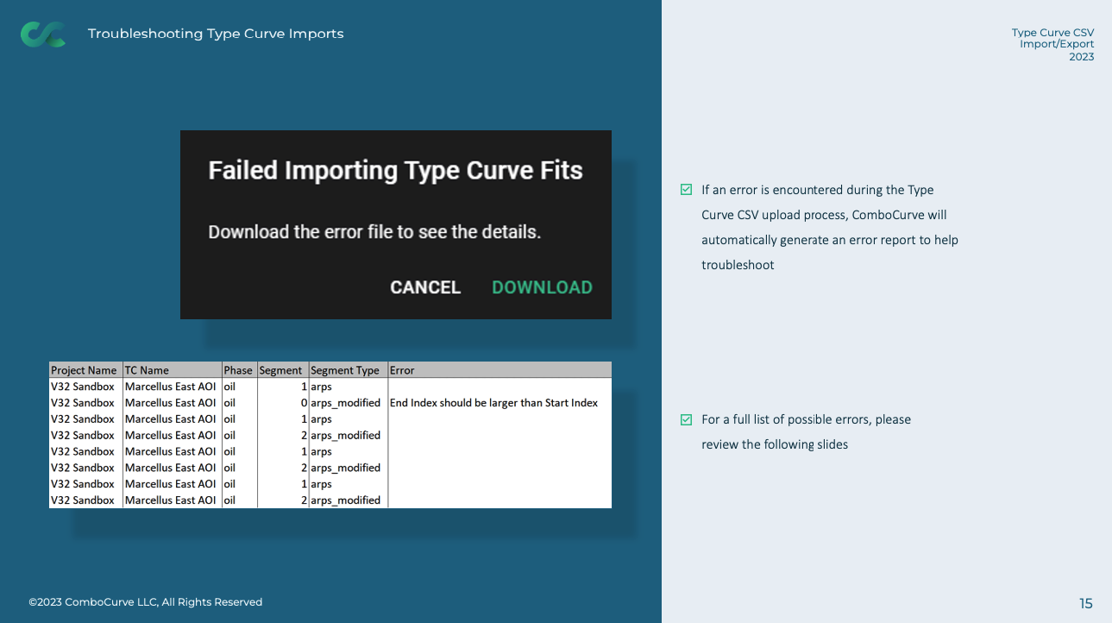Click "arps_modified" in the error row
The width and height of the screenshot is (1112, 623).
[346, 403]
